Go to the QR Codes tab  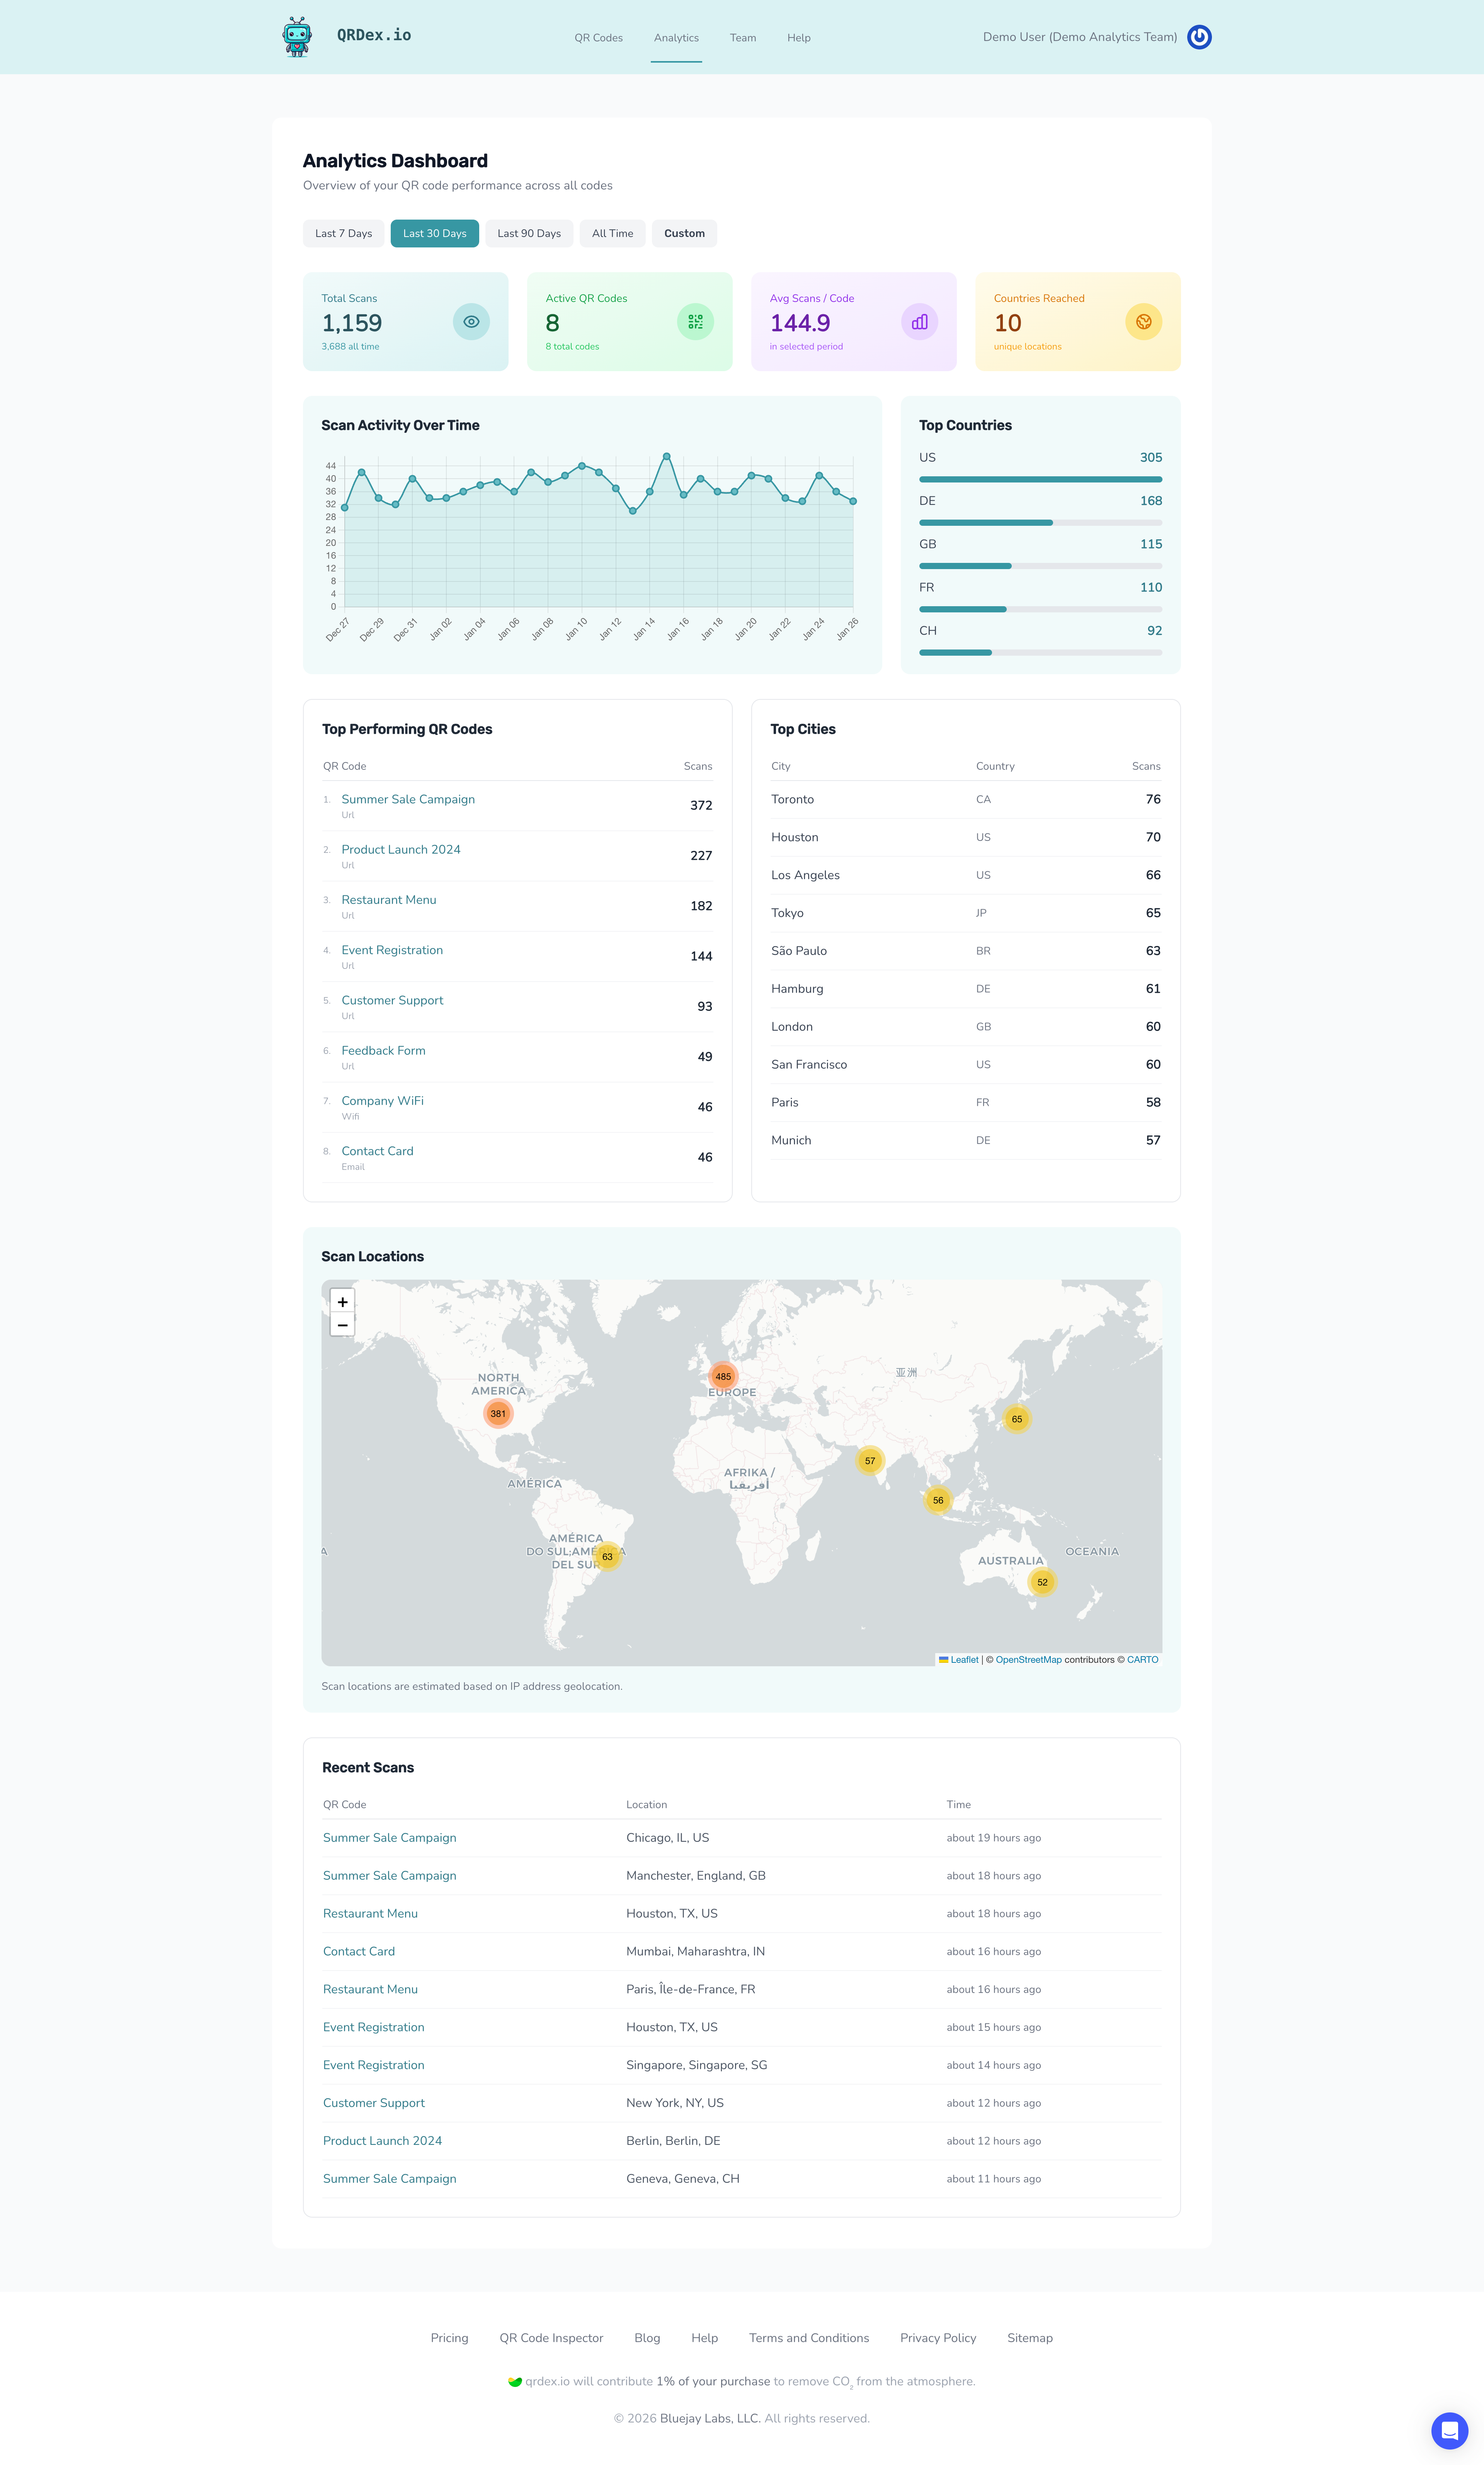click(x=598, y=38)
